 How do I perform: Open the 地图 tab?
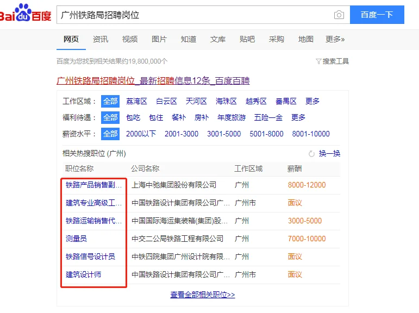click(306, 39)
